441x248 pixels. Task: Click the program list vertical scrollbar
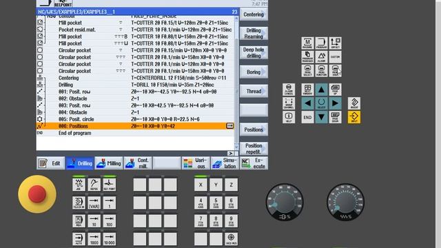[x=236, y=83]
